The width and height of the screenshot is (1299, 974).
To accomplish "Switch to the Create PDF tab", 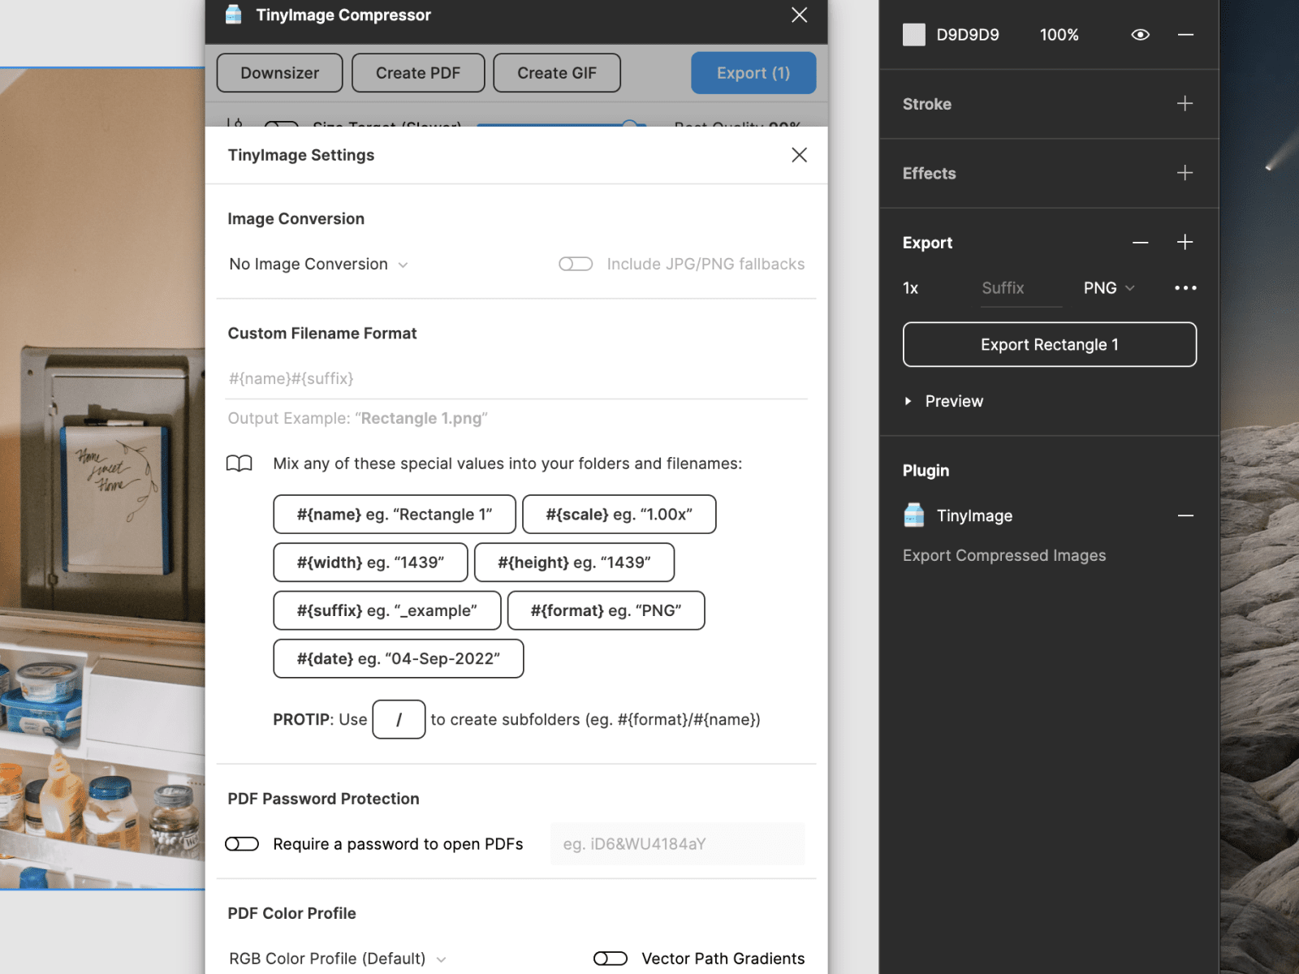I will tap(418, 72).
